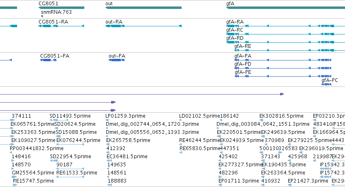Select the out gene bar

144,8
